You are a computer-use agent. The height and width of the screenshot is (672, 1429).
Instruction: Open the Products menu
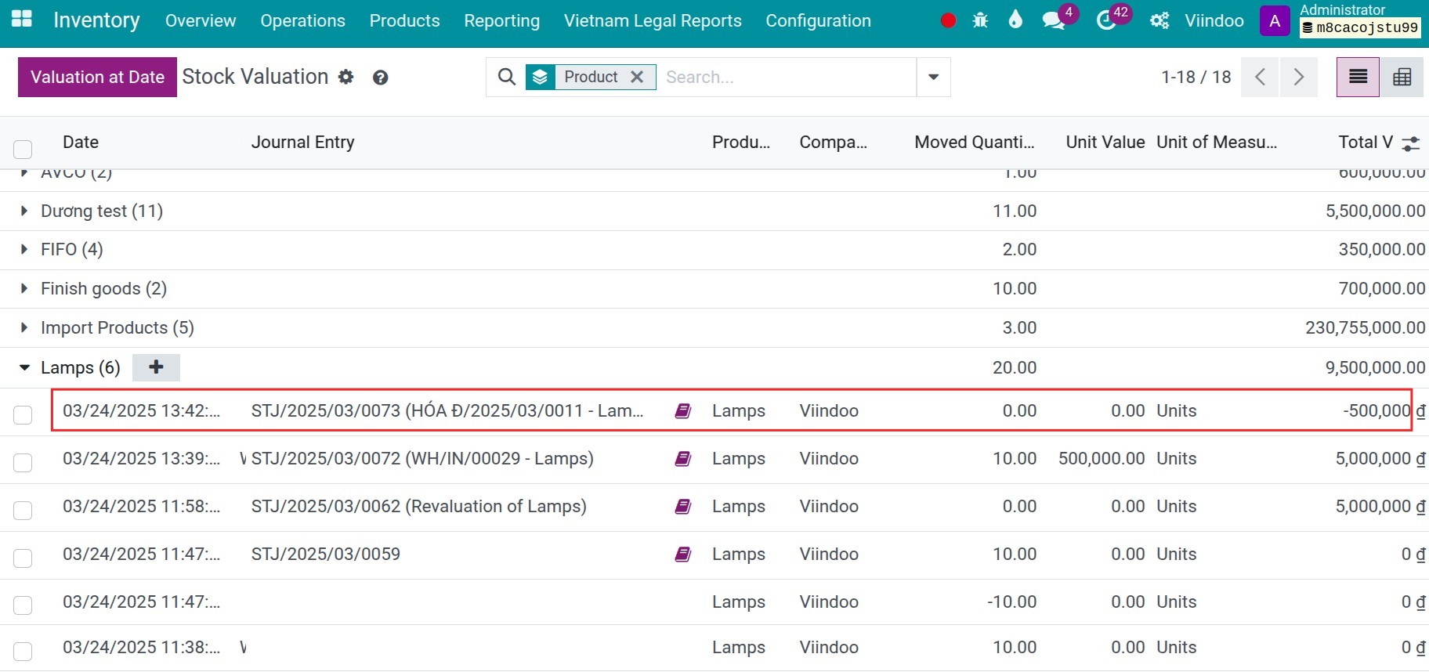404,20
